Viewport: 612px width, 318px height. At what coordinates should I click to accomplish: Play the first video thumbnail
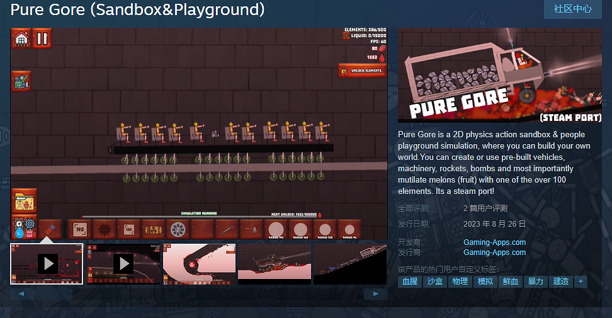coord(47,264)
